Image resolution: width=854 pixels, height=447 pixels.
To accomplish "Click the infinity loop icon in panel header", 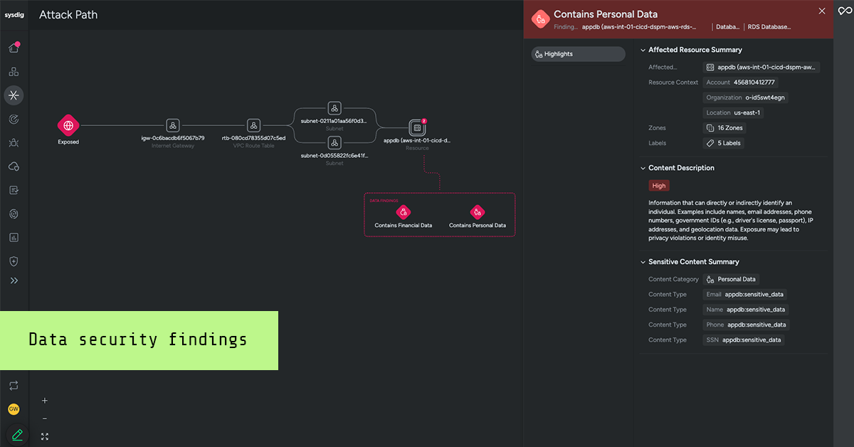I will 844,11.
